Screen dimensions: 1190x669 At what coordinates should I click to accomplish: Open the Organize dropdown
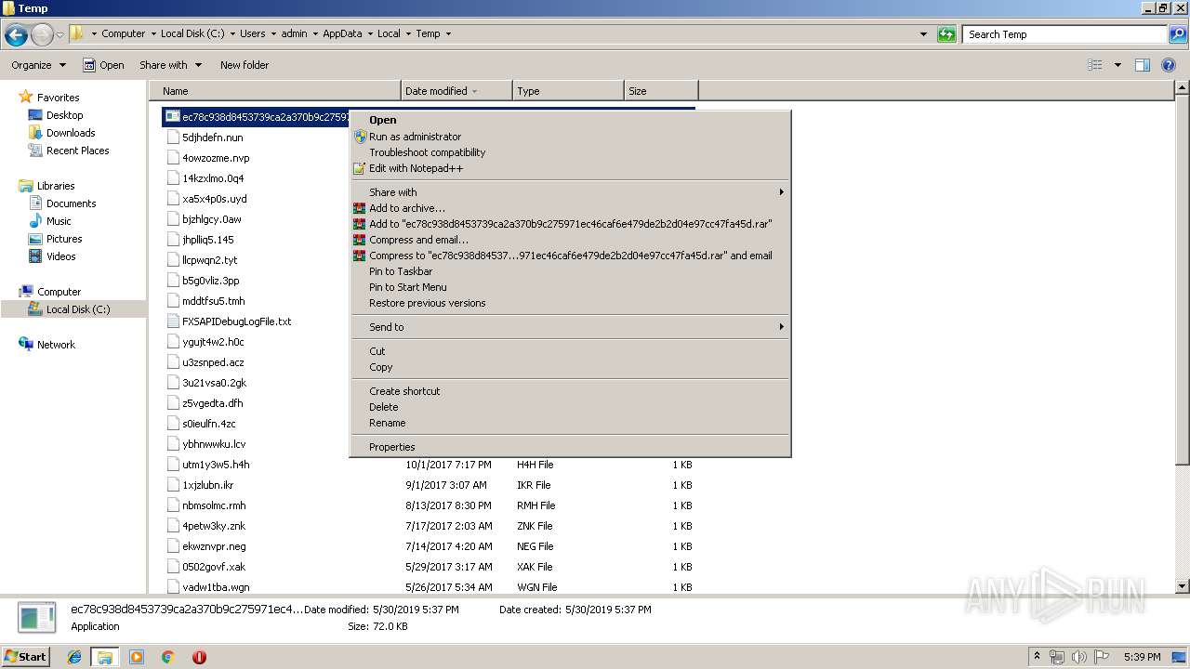coord(39,65)
